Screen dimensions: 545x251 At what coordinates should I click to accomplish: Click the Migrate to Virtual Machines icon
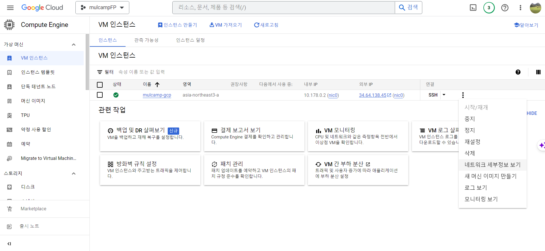point(9,158)
